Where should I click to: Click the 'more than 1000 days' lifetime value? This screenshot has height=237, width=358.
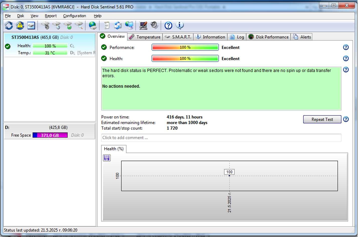pos(187,123)
